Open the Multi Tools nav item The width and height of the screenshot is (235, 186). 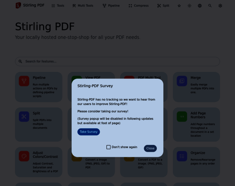pyautogui.click(x=83, y=6)
